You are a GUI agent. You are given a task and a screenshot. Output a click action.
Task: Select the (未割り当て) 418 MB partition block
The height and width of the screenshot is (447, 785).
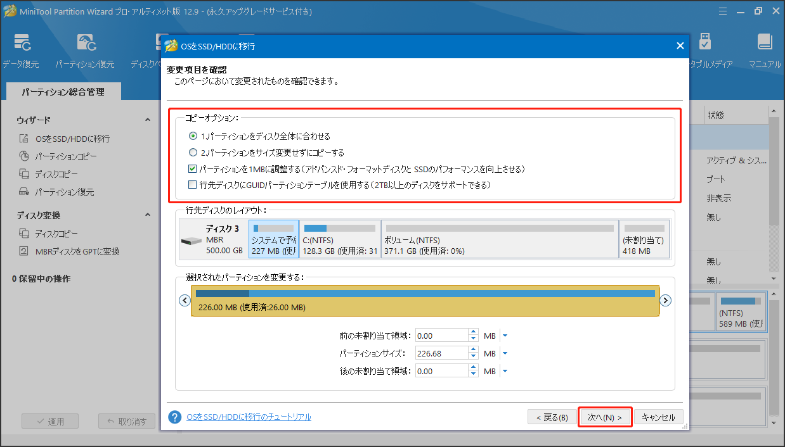pyautogui.click(x=644, y=239)
